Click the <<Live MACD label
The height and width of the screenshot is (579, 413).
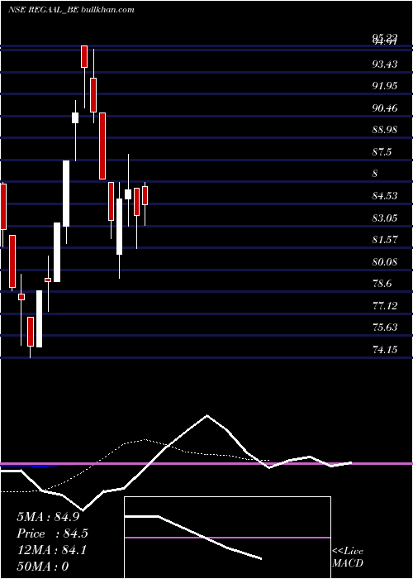pos(348,557)
